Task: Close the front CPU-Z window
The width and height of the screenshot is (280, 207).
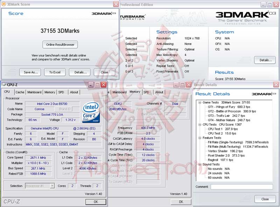Action: click(104, 85)
